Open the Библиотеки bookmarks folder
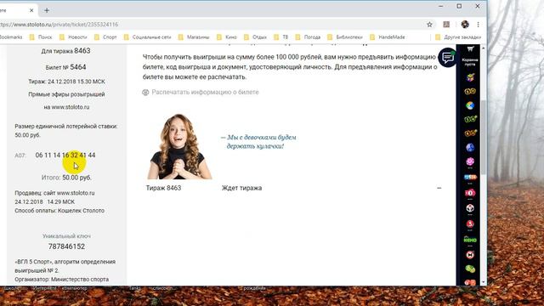 tap(345, 37)
